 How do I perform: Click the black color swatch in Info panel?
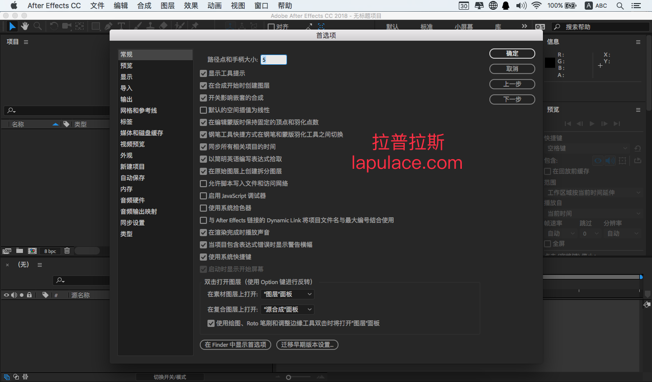pos(550,63)
